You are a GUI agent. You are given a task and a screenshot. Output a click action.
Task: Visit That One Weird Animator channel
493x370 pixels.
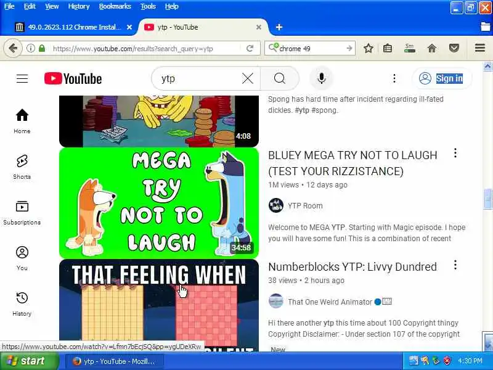(x=330, y=302)
